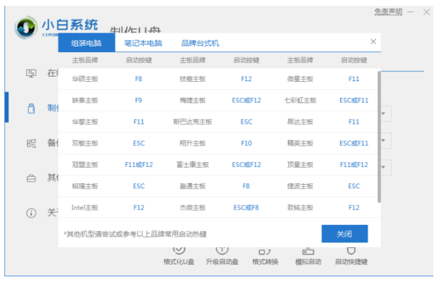Screen dimensions: 445x284
Task: Click 升级启动盘 upgrade tool
Action: [x=222, y=256]
